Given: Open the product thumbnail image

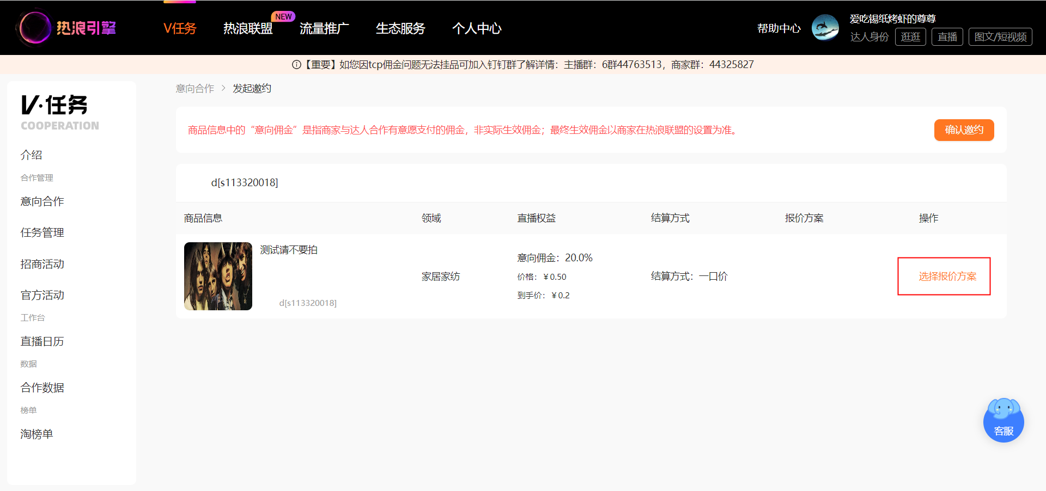Looking at the screenshot, I should click(x=218, y=276).
